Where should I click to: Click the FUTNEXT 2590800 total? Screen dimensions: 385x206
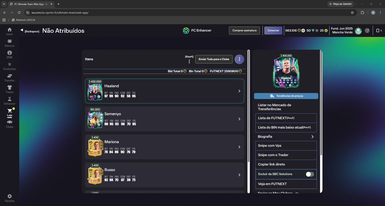pos(226,71)
